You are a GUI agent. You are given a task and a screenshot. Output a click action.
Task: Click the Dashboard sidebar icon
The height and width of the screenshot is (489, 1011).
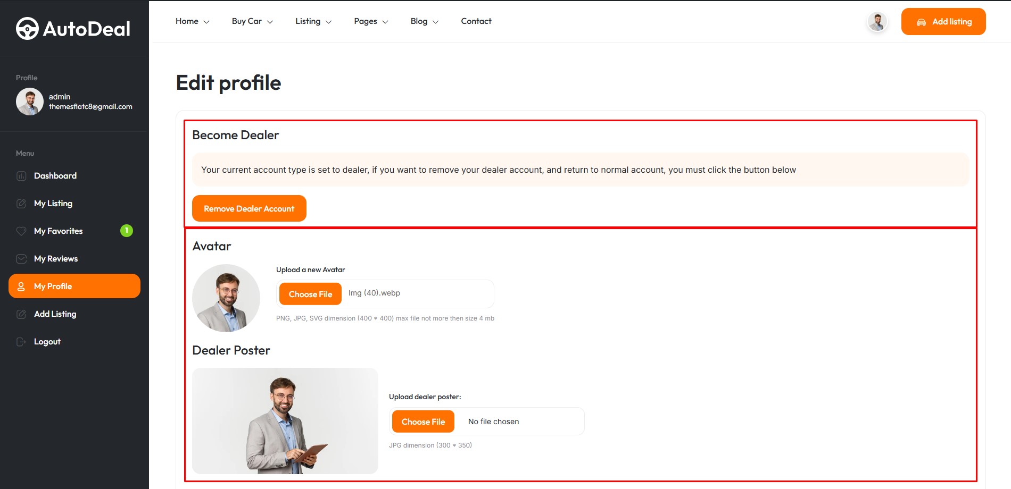[21, 176]
